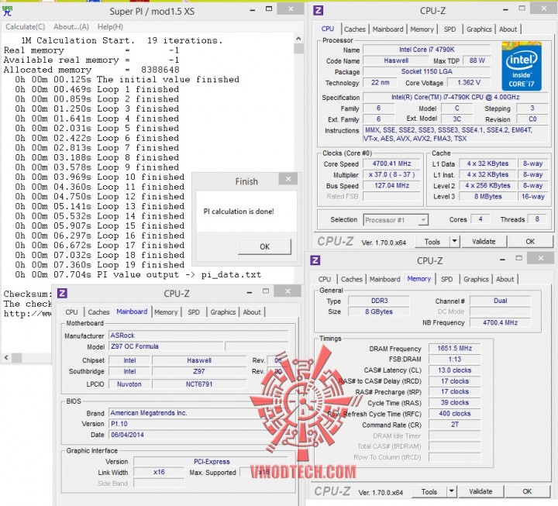This screenshot has height=506, width=558.
Task: Click Tools button in Memory CPU-Z window
Action: 429,492
